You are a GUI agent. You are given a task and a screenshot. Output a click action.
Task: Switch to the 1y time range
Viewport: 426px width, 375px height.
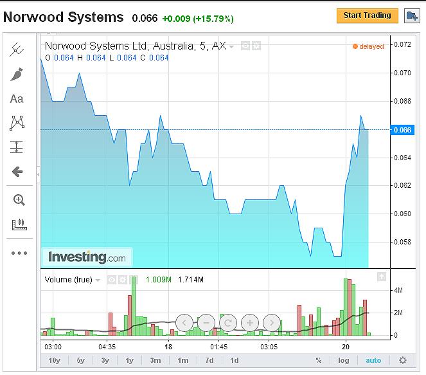129,360
